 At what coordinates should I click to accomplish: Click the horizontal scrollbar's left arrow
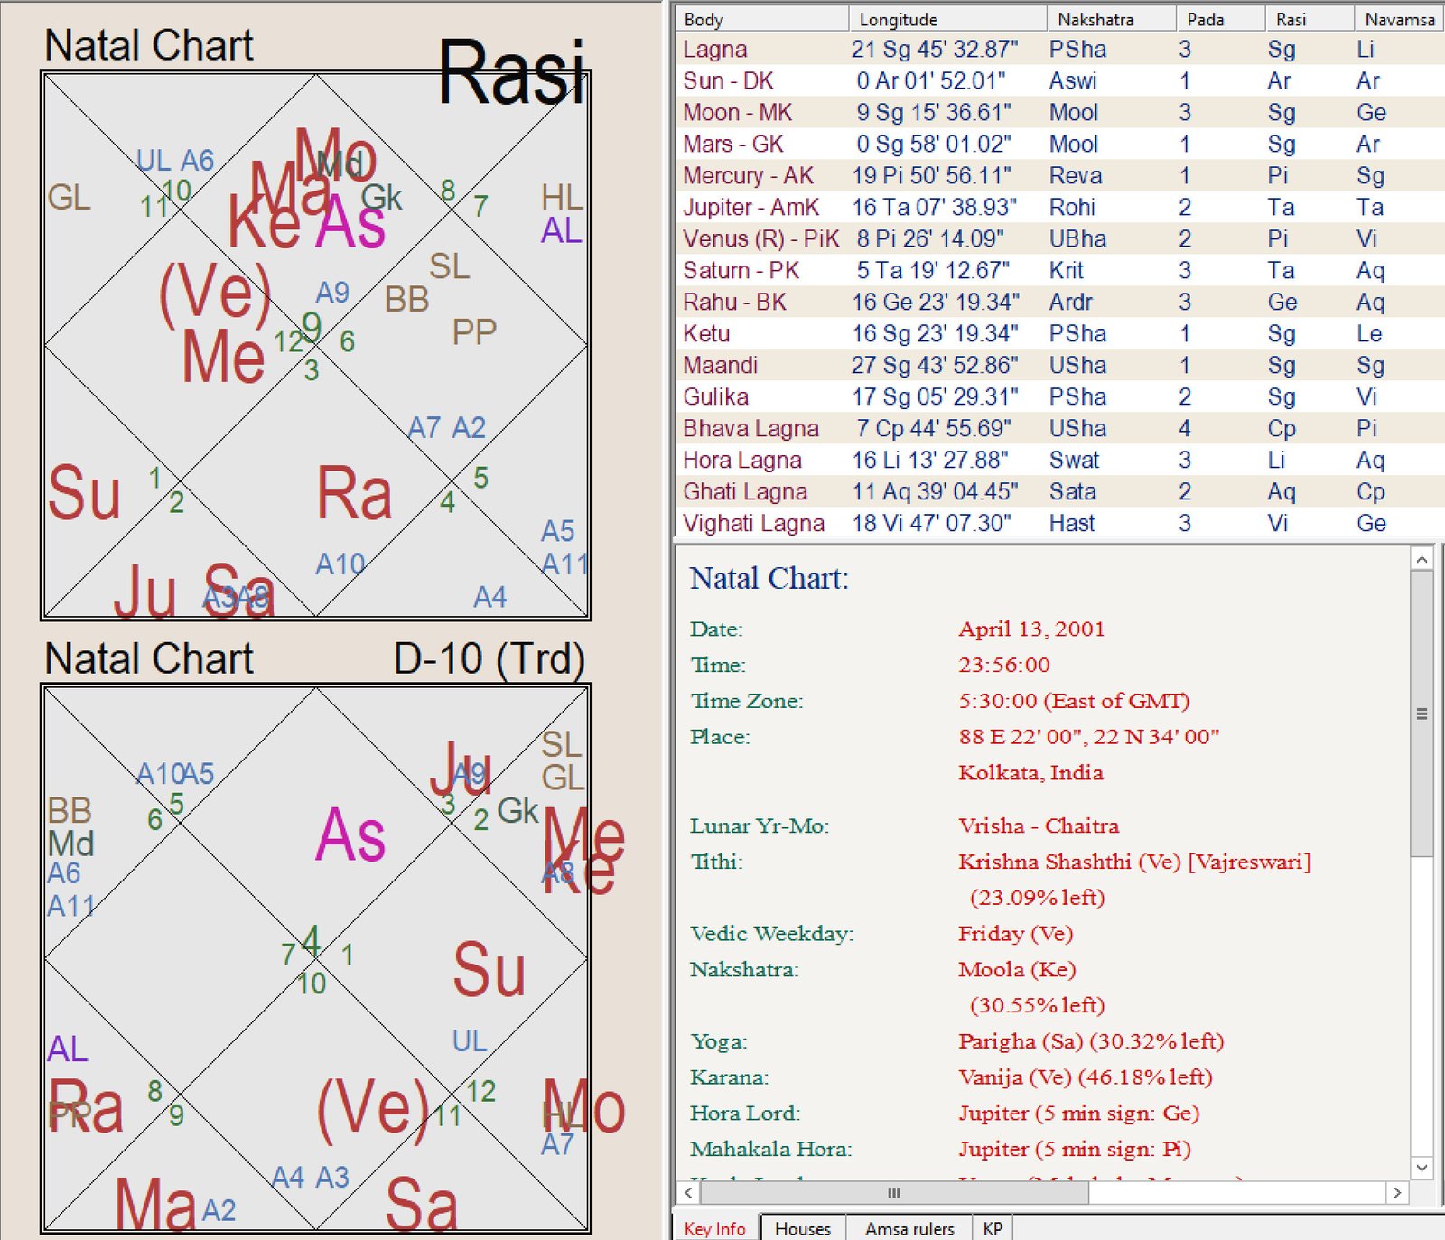pyautogui.click(x=688, y=1193)
